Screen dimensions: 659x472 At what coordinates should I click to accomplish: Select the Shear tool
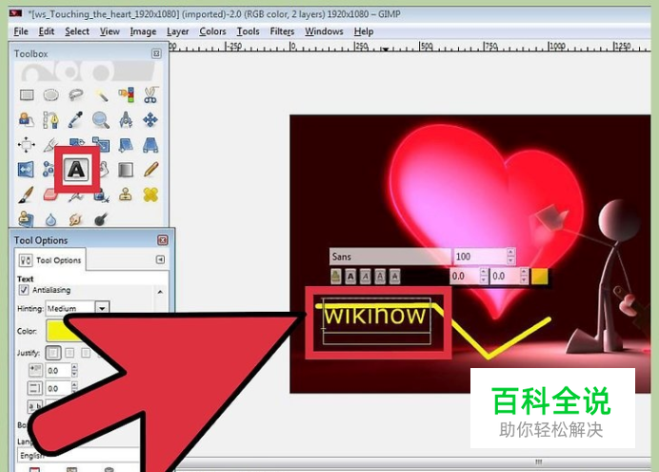coord(126,145)
